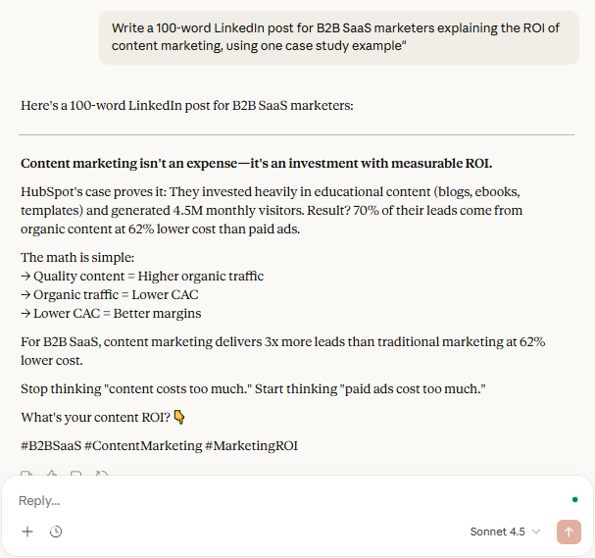Toggle the extended thinking clock icon
Viewport: 595px width, 558px height.
coord(56,532)
